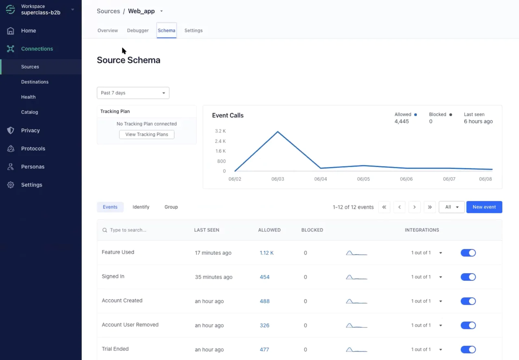Image resolution: width=519 pixels, height=360 pixels.
Task: Turn off the Account Created event toggle
Action: [468, 301]
